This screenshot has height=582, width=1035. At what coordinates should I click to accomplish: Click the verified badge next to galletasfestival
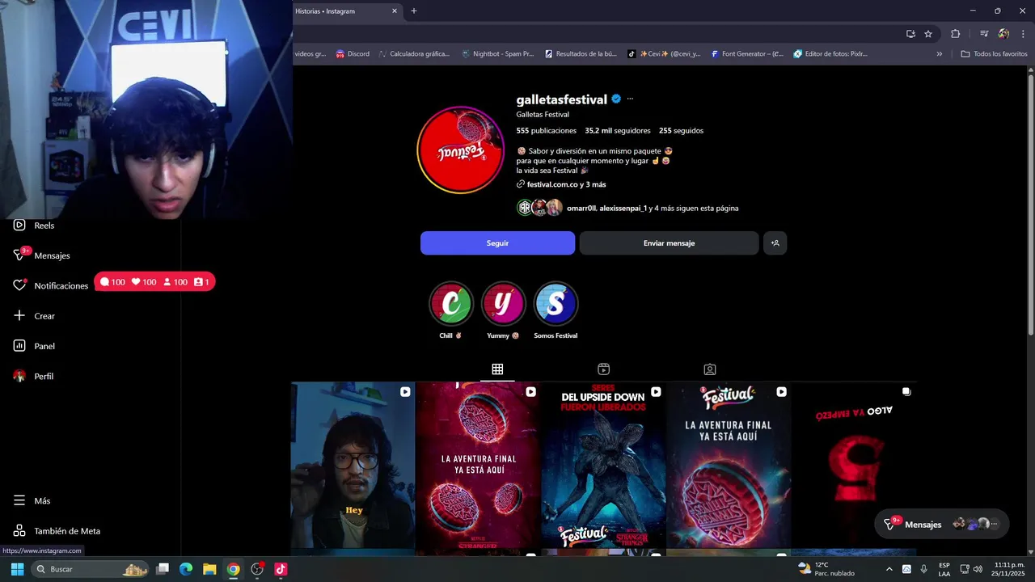click(616, 99)
